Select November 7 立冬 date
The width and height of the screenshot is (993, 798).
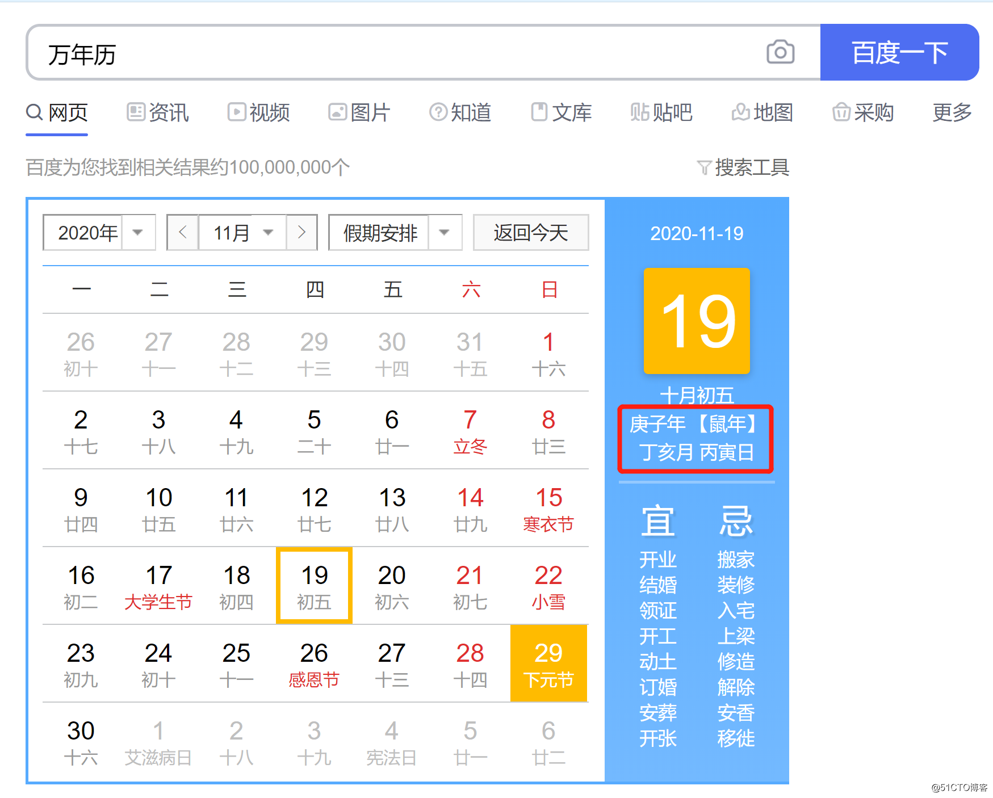coord(470,431)
